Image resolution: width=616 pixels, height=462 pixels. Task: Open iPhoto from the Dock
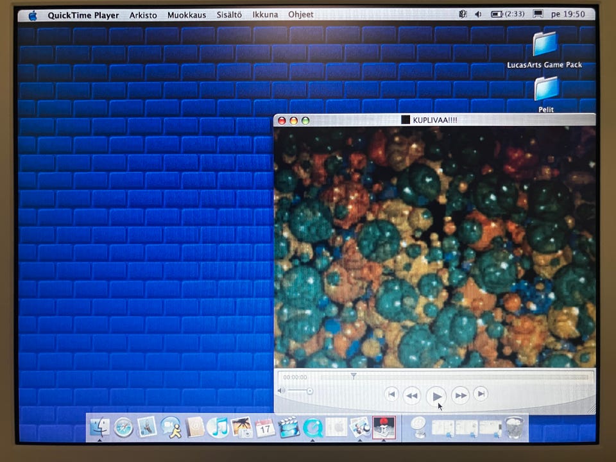click(x=241, y=427)
